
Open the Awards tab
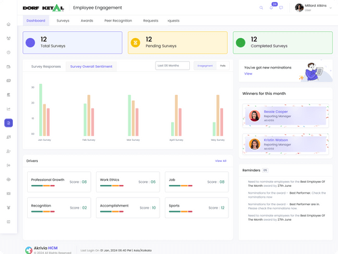coord(87,20)
